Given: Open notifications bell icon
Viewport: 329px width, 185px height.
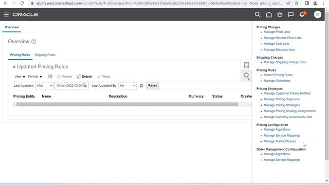Looking at the screenshot, I should coord(302,14).
